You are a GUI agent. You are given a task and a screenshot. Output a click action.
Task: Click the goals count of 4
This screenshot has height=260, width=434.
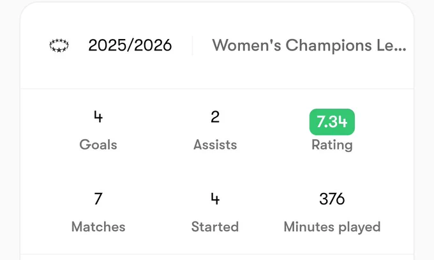[x=98, y=117]
